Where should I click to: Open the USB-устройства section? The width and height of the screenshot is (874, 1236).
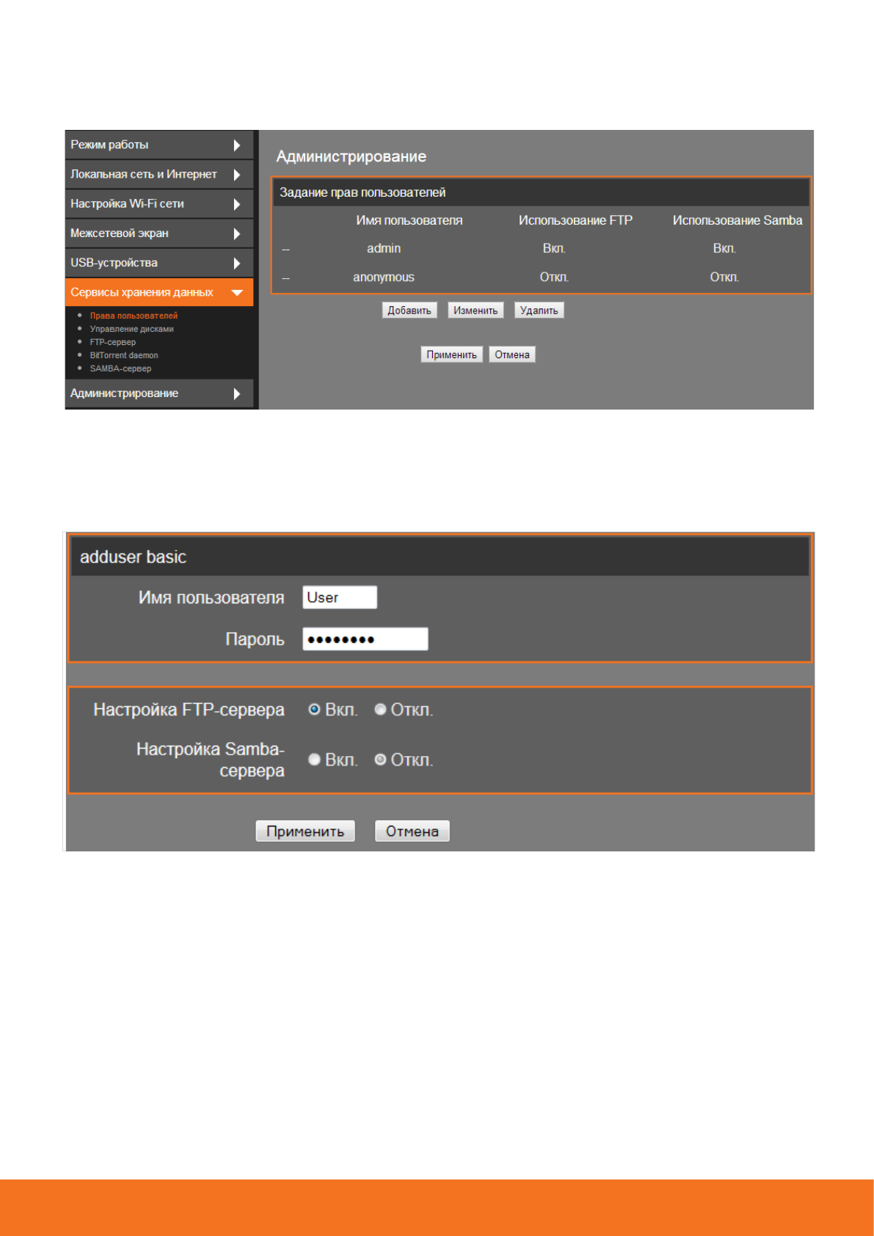[x=114, y=263]
